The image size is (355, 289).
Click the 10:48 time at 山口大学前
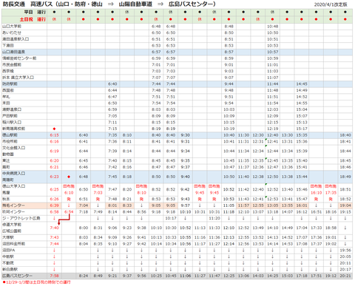pyautogui.click(x=272, y=27)
